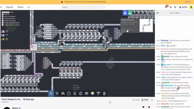Click the Share button
The image size is (194, 109).
[145, 100]
